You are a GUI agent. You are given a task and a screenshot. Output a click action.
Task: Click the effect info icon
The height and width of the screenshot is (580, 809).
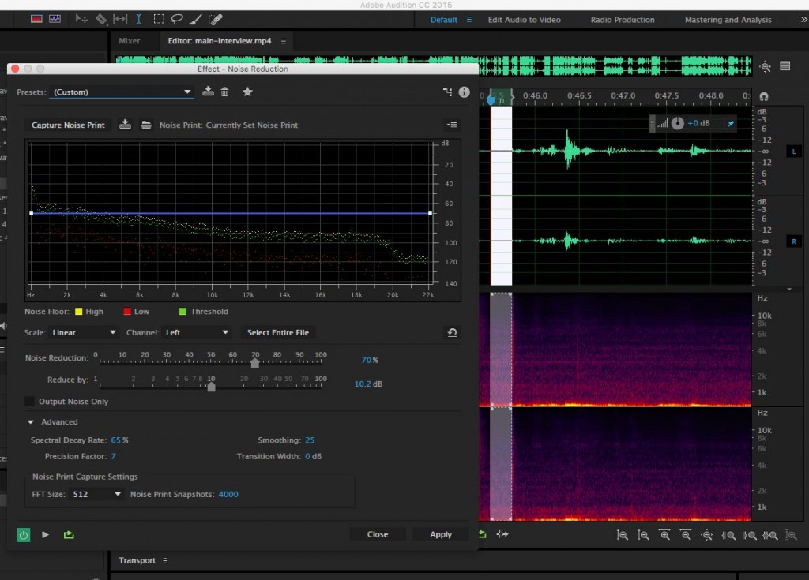tap(464, 92)
